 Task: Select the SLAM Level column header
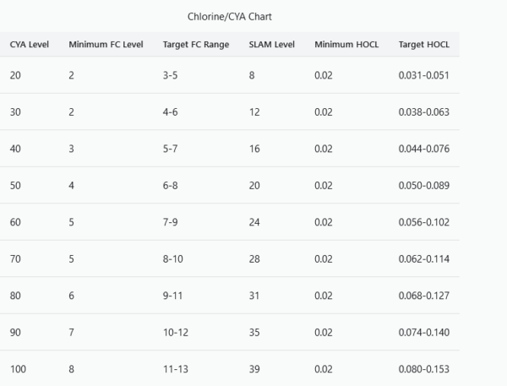coord(272,45)
